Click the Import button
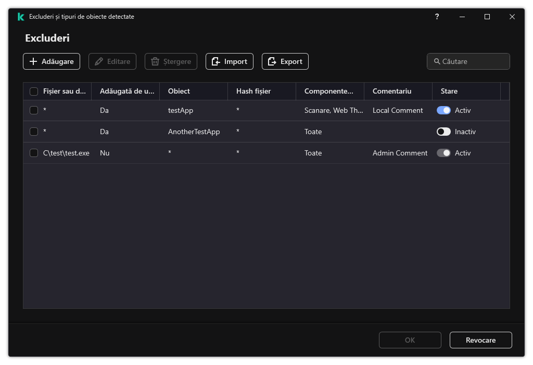The width and height of the screenshot is (533, 365). [x=230, y=61]
